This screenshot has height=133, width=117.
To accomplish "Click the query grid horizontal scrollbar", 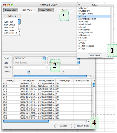I will (50, 76).
